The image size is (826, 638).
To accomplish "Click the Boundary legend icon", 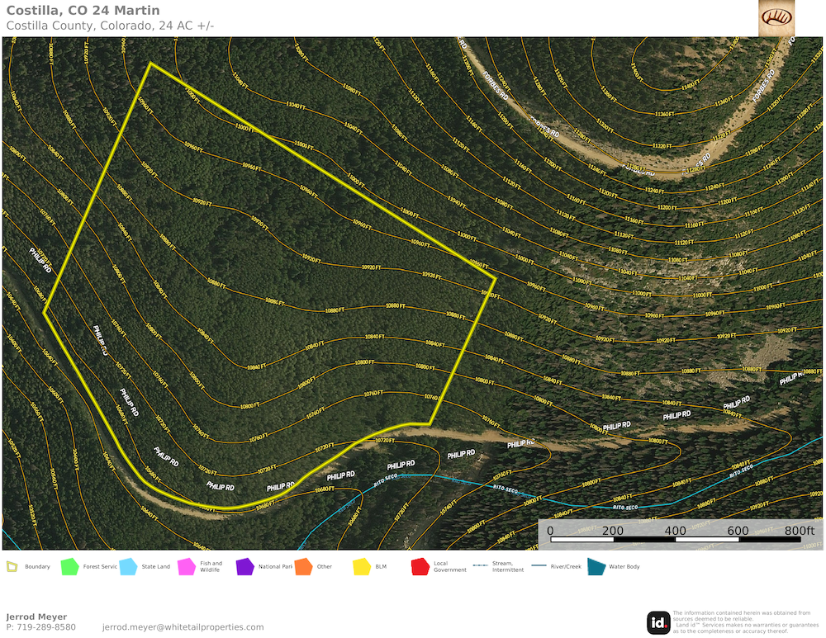I will [x=12, y=567].
